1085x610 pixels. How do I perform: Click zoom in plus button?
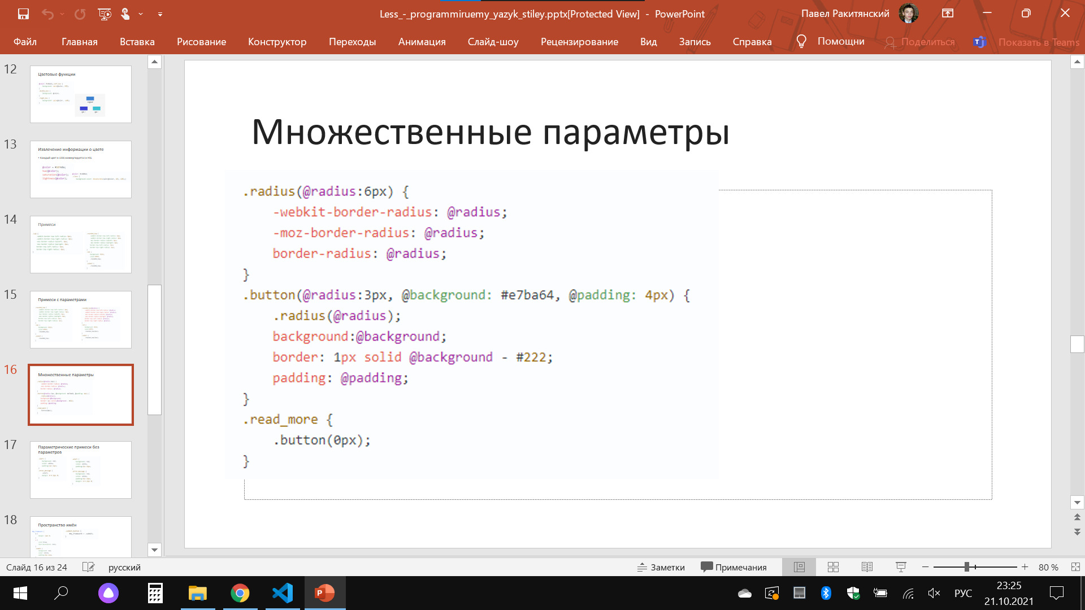(x=1025, y=567)
